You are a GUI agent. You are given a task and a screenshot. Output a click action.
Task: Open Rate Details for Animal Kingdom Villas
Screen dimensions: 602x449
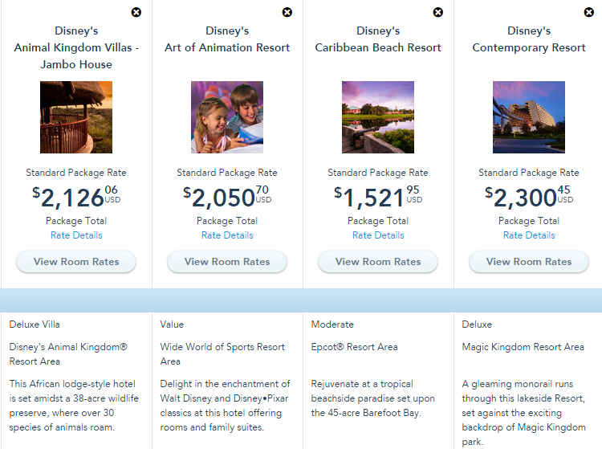[x=76, y=235]
